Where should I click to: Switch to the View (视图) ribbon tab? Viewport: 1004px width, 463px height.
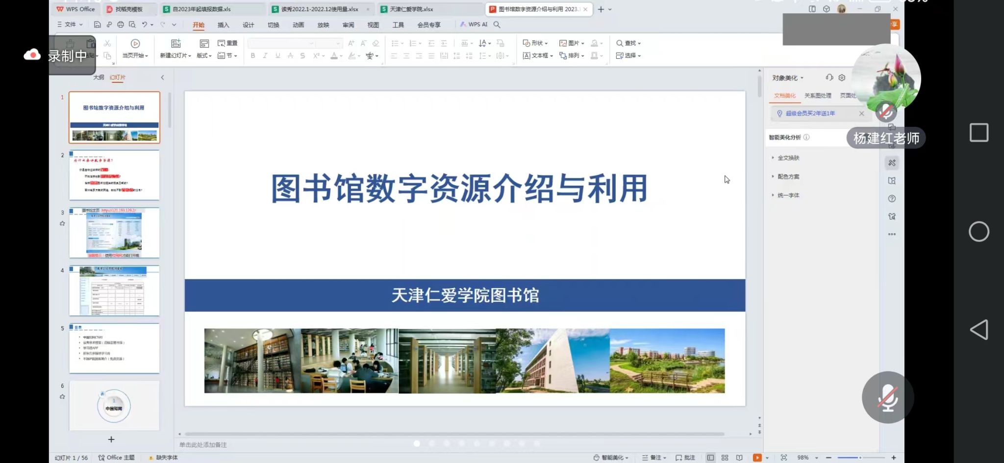373,25
